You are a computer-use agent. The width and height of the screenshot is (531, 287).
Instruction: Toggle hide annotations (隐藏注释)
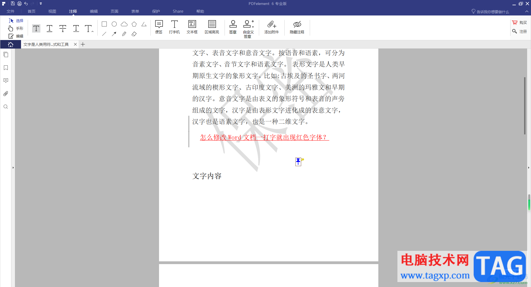click(x=297, y=27)
